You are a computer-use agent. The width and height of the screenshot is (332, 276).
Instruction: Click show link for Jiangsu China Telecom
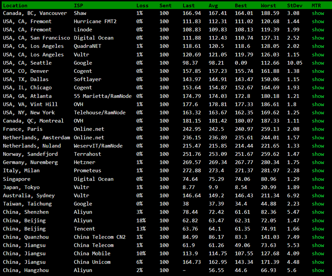[x=318, y=245]
